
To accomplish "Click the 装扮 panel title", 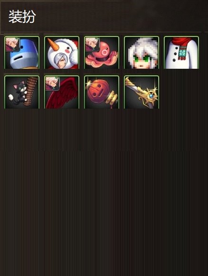I will [22, 17].
